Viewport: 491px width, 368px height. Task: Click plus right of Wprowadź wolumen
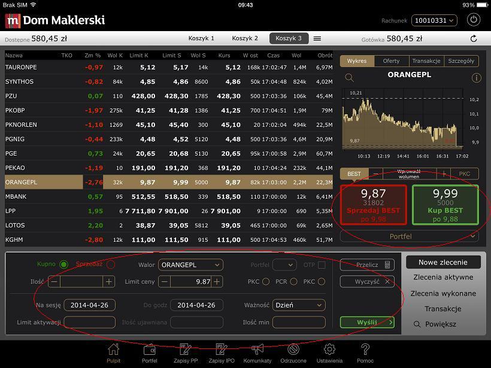tap(444, 174)
